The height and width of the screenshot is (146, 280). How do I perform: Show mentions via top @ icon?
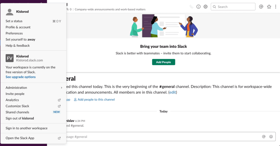261,7
